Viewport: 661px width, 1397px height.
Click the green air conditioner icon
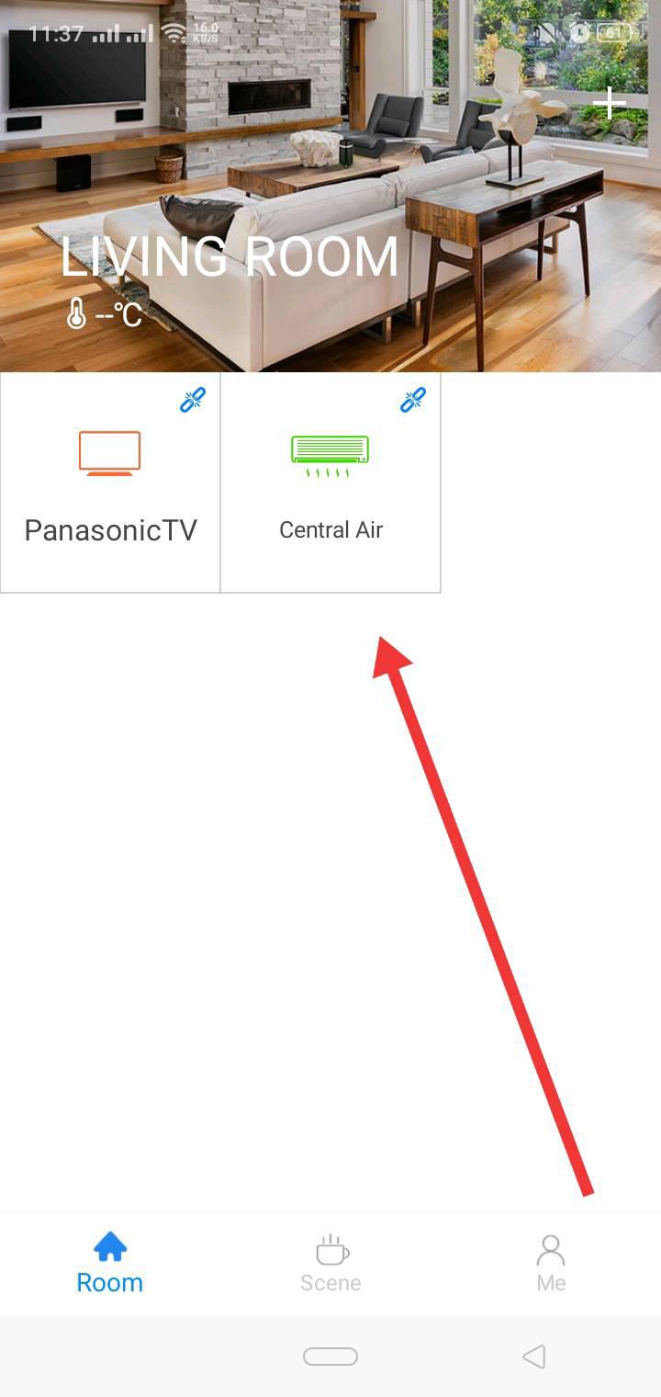pos(330,457)
